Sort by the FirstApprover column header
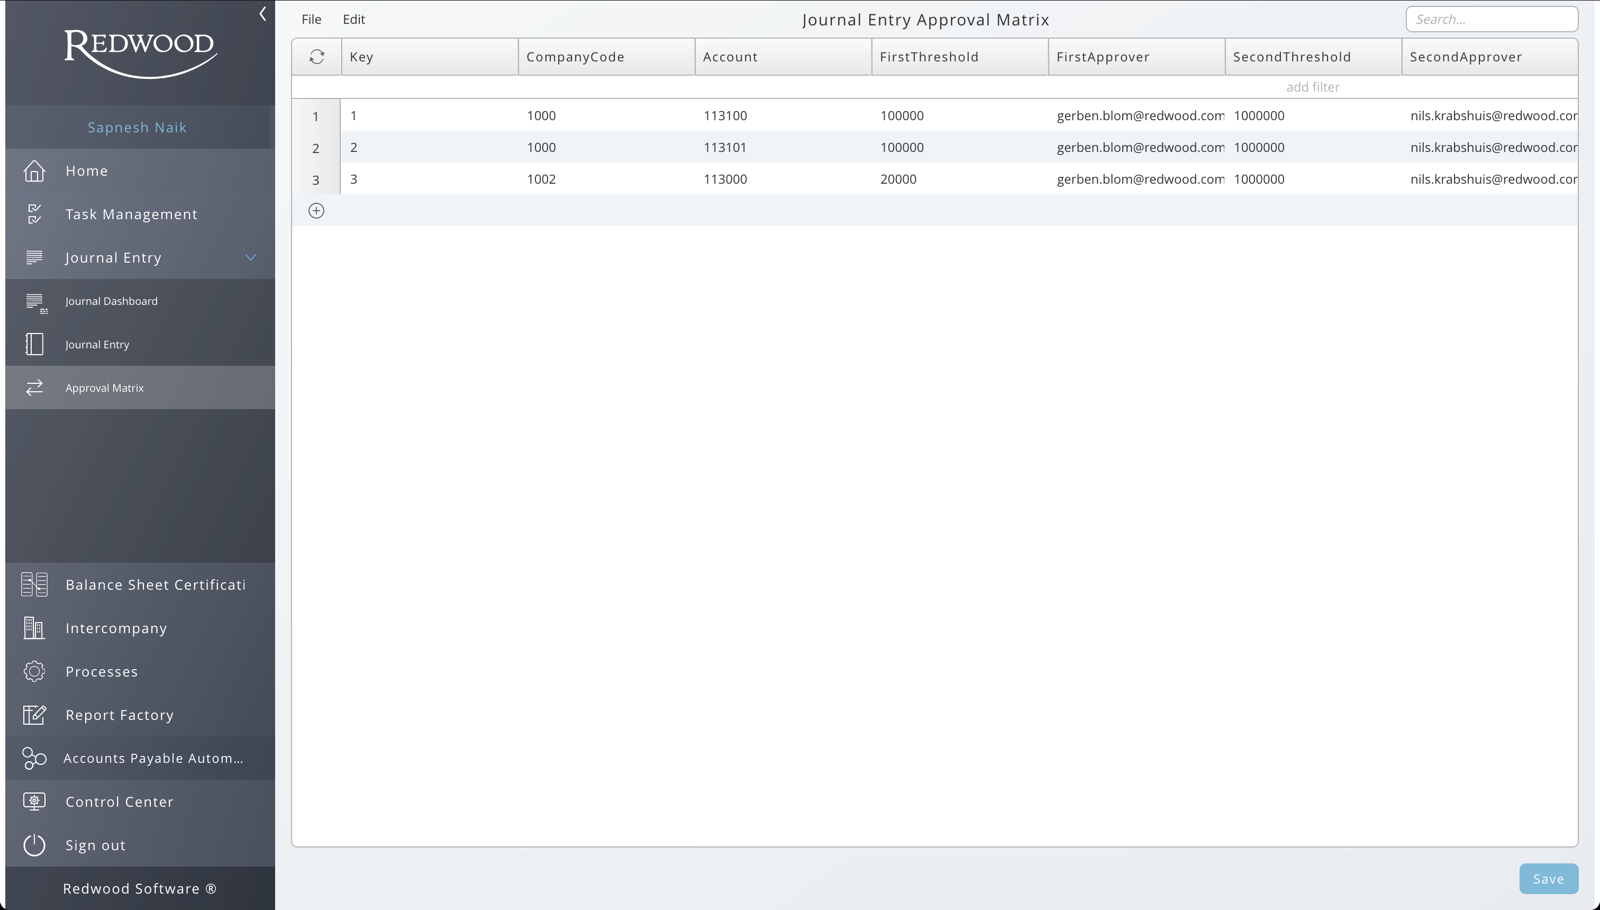The image size is (1600, 910). coord(1137,57)
